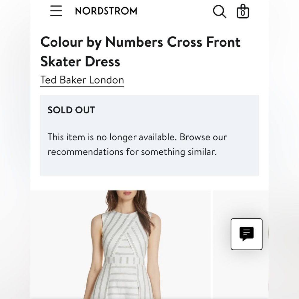
Task: Click the cart badge counter
Action: click(x=243, y=13)
